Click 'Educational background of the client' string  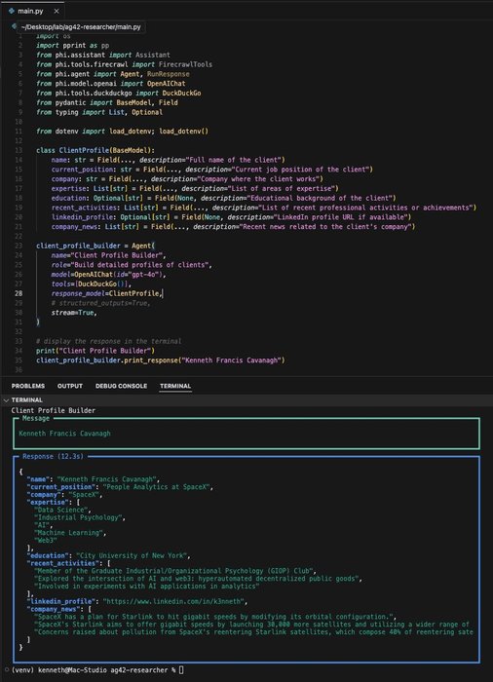(322, 199)
